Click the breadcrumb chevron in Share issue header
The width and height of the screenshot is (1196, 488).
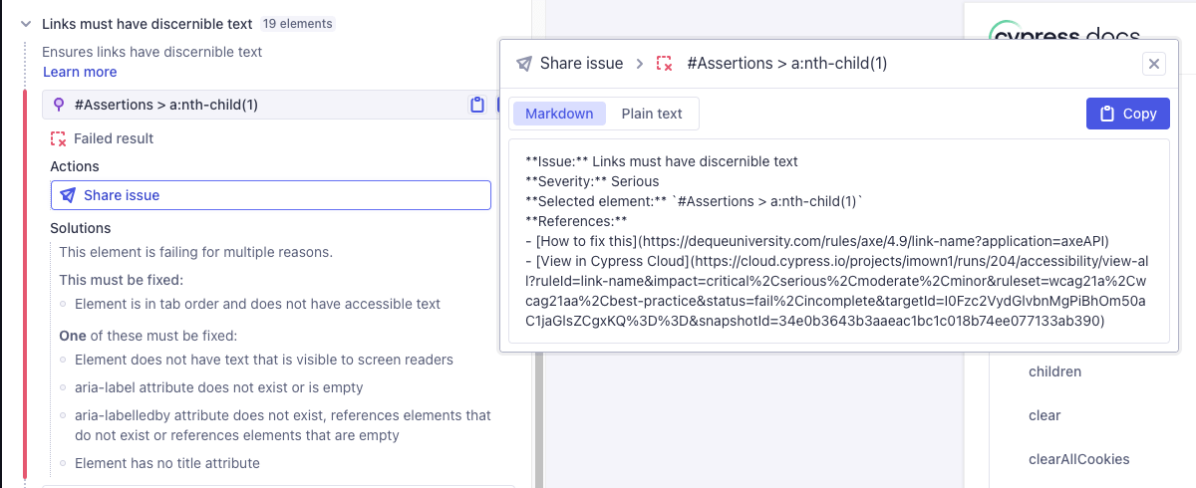(642, 64)
